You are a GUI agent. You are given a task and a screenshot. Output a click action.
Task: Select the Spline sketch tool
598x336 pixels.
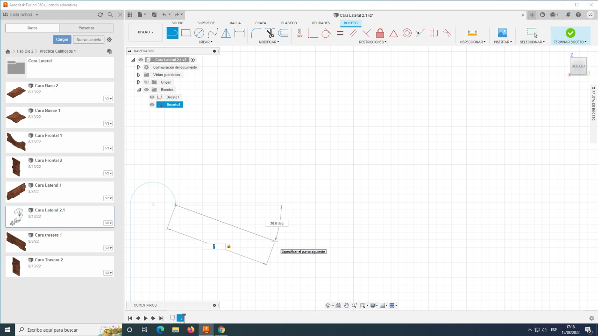(213, 33)
